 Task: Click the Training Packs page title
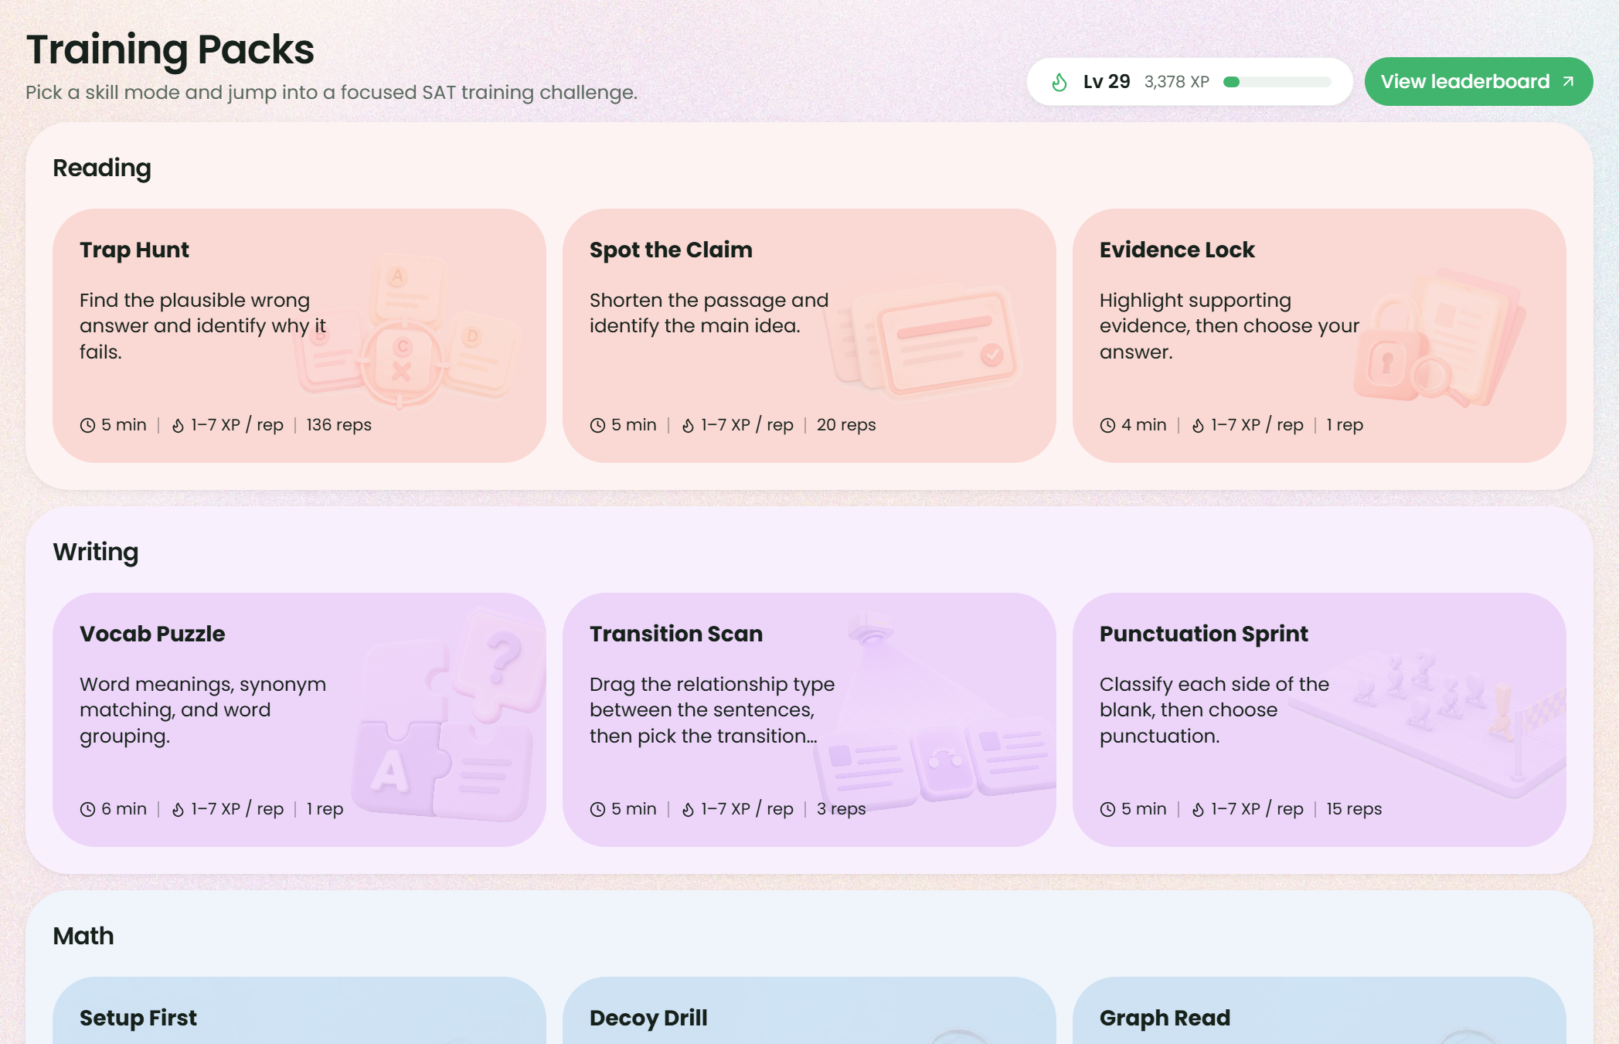tap(170, 50)
